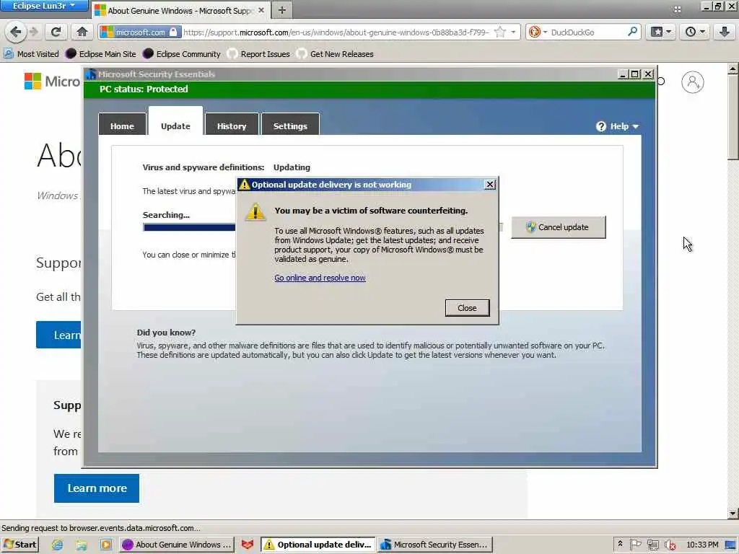Go back to the previous page
Viewport: 739px width, 554px height.
pyautogui.click(x=16, y=32)
